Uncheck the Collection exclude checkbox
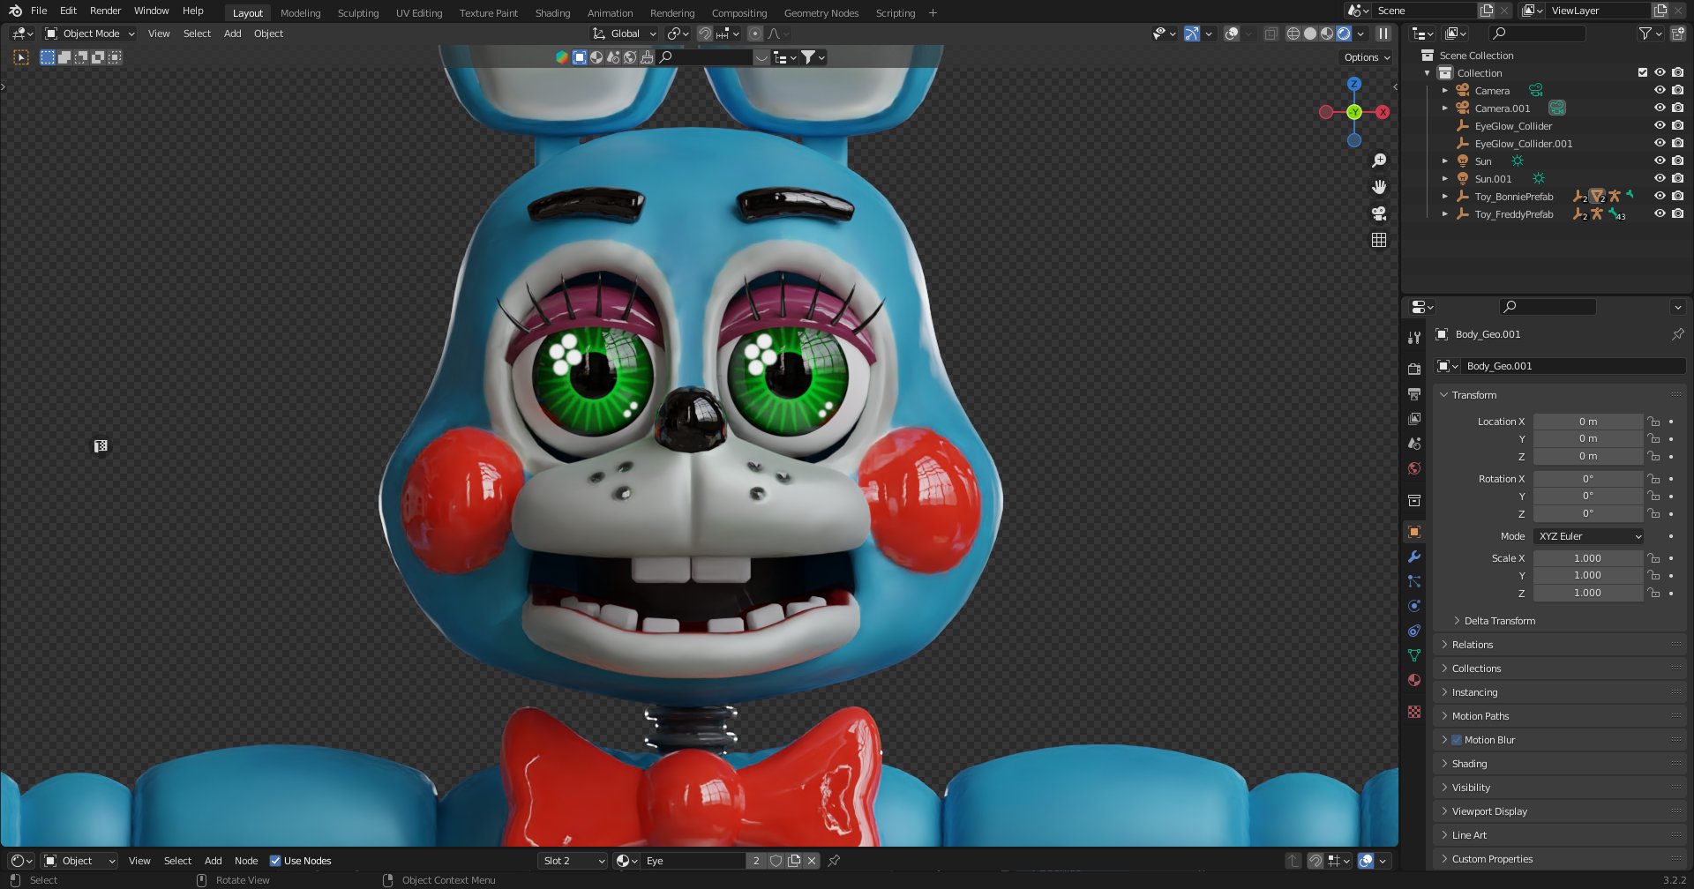Image resolution: width=1694 pixels, height=889 pixels. [x=1642, y=72]
